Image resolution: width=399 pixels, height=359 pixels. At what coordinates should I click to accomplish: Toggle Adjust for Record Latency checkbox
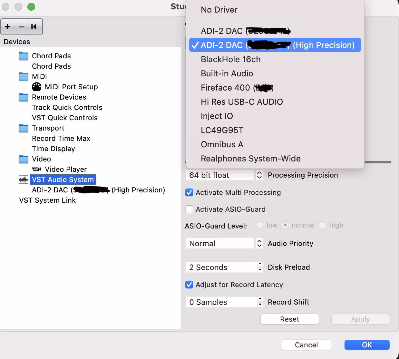click(x=189, y=285)
